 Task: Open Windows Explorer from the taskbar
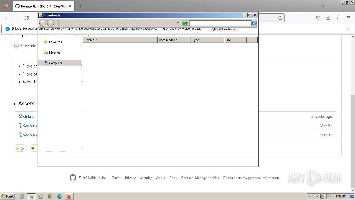tap(31, 196)
